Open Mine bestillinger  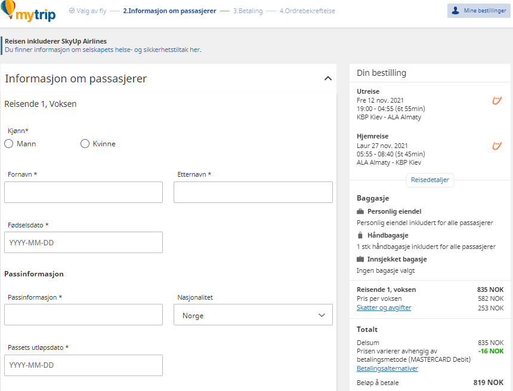(478, 11)
